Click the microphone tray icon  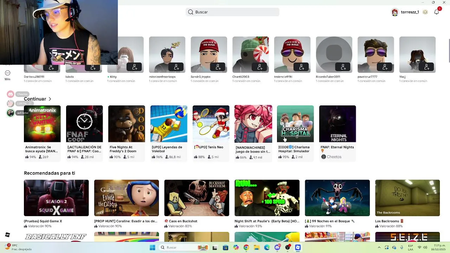401,247
